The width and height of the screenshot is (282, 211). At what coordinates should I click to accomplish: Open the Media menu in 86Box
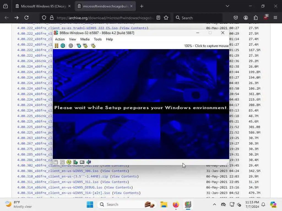(x=85, y=39)
